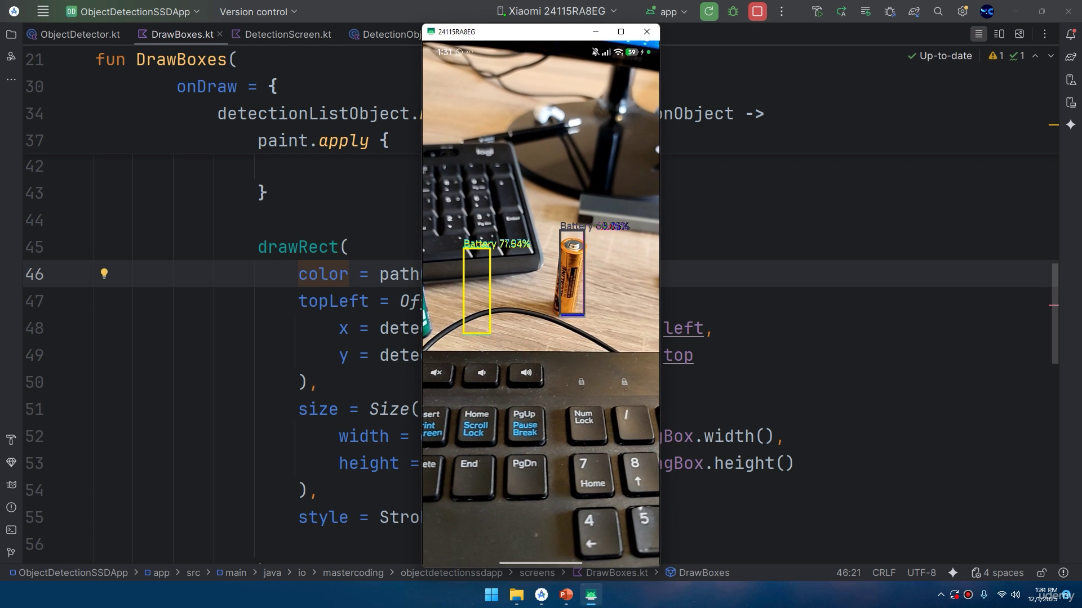The height and width of the screenshot is (608, 1082).
Task: Open the Git tool window icon
Action: [11, 552]
